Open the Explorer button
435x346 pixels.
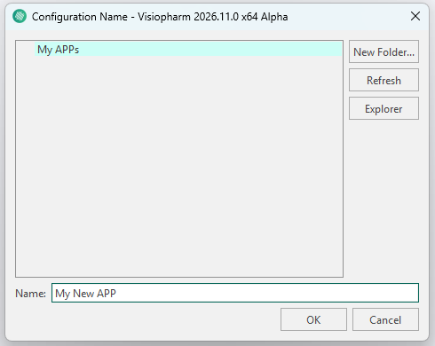[384, 108]
